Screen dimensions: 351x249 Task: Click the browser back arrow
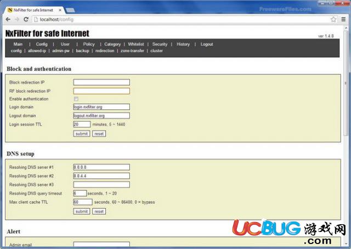pos(8,20)
